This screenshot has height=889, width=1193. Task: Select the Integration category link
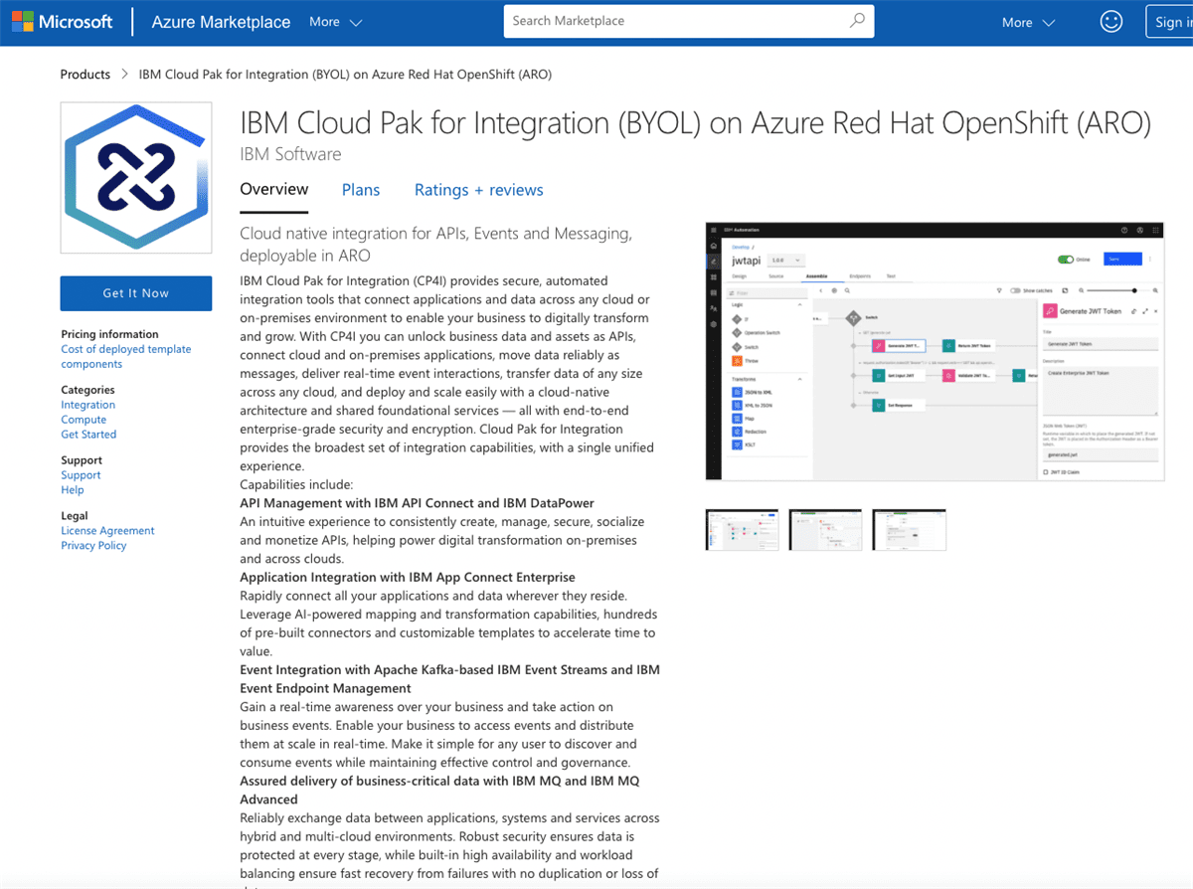click(x=87, y=404)
